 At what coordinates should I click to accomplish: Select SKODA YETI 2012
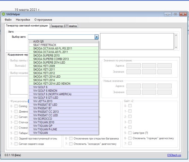(64, 73)
